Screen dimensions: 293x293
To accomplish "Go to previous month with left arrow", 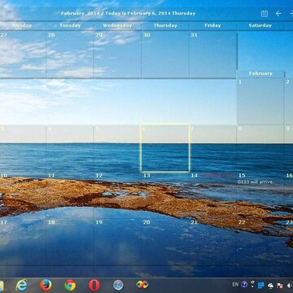I will pyautogui.click(x=278, y=14).
